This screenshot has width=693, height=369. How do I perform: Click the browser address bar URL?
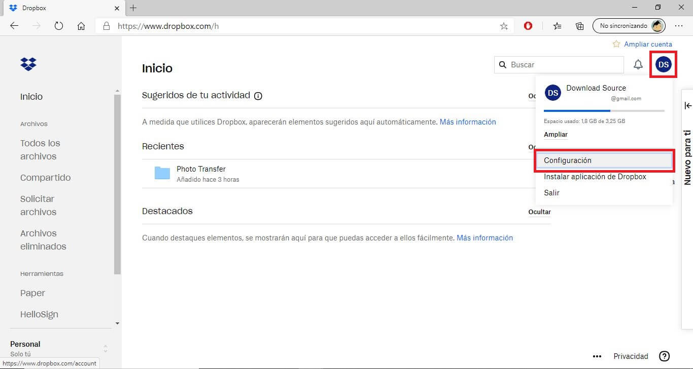(168, 26)
